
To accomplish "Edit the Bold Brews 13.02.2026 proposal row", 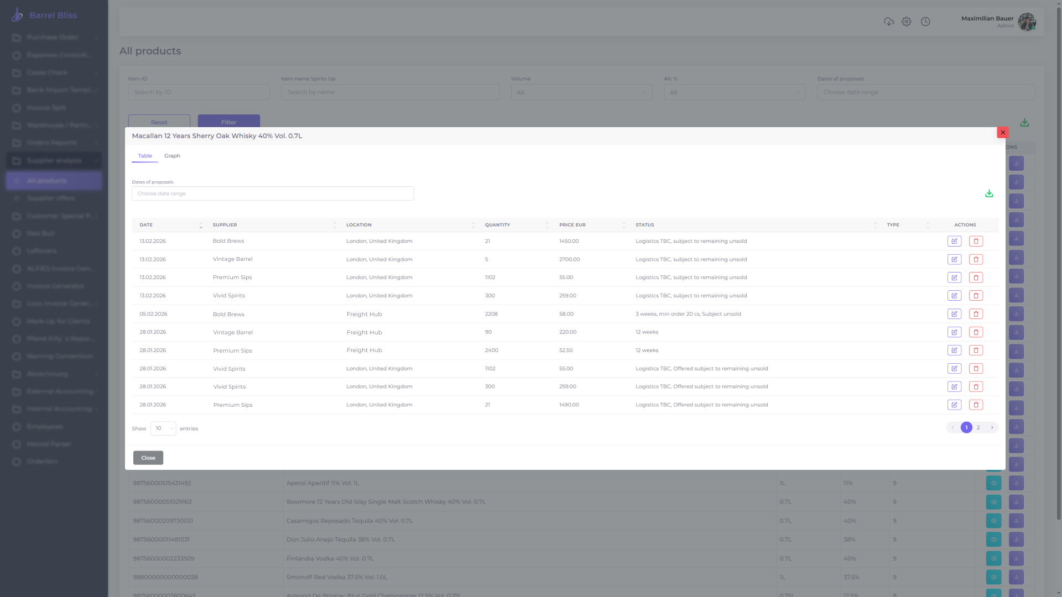I will click(954, 241).
